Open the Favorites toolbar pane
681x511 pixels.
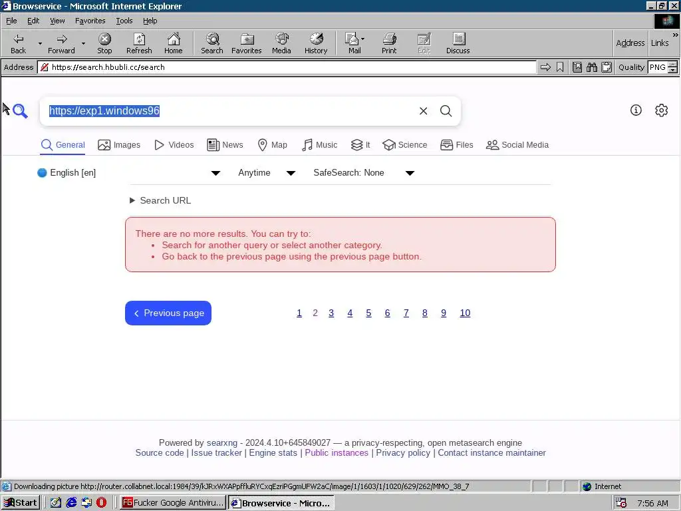click(246, 43)
